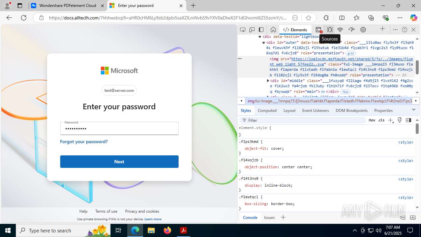Open Firefox from the Windows taskbar
Viewport: 421px width, 237px height.
click(167, 230)
